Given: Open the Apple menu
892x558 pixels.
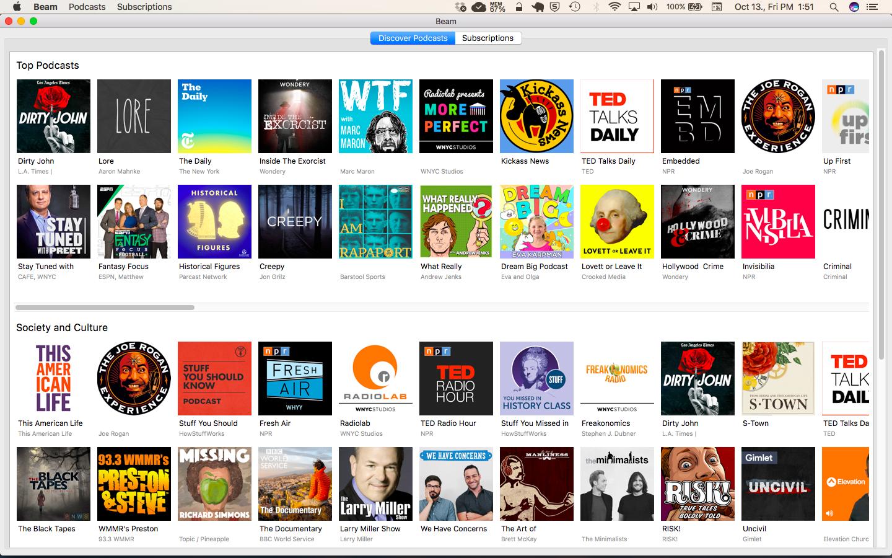Looking at the screenshot, I should click(x=17, y=7).
